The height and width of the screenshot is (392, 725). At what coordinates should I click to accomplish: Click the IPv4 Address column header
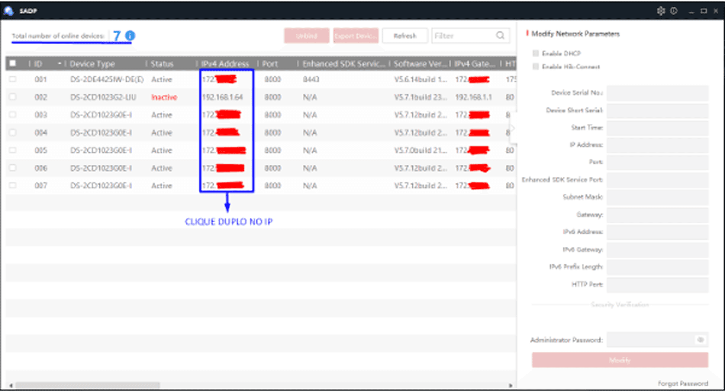coord(225,64)
